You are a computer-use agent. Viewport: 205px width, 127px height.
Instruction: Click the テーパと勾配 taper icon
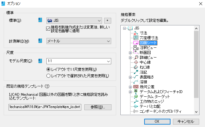tap(136, 106)
